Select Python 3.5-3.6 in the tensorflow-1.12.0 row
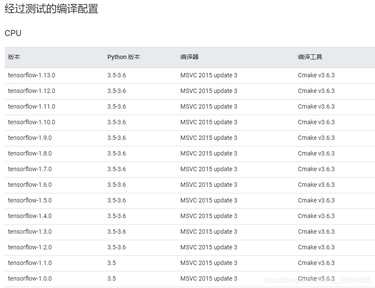Viewport: 375px width, 288px height. point(116,91)
